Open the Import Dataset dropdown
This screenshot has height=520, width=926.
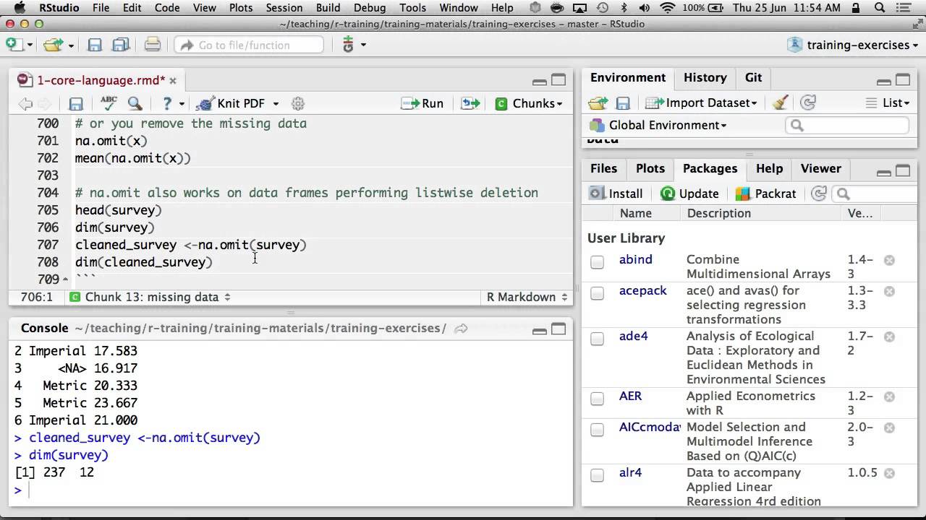pyautogui.click(x=702, y=103)
